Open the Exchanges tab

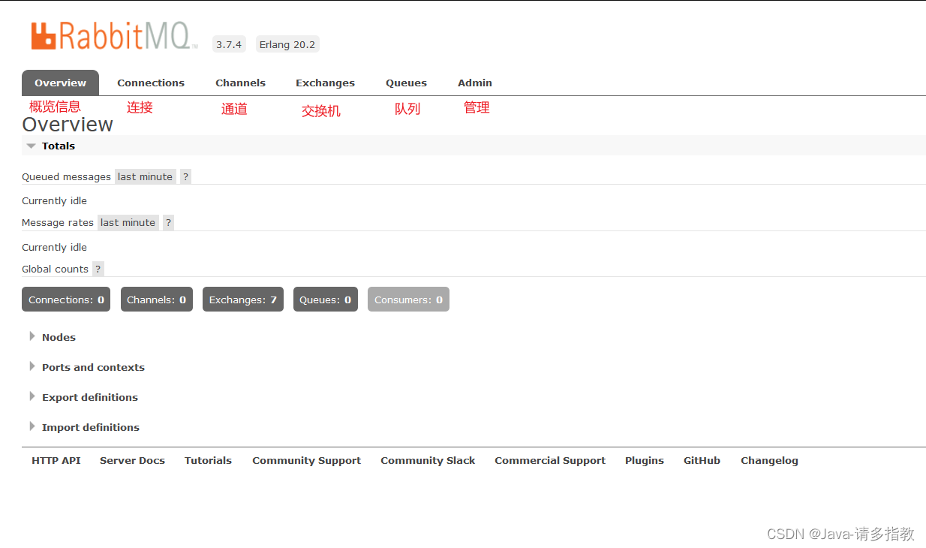point(325,83)
